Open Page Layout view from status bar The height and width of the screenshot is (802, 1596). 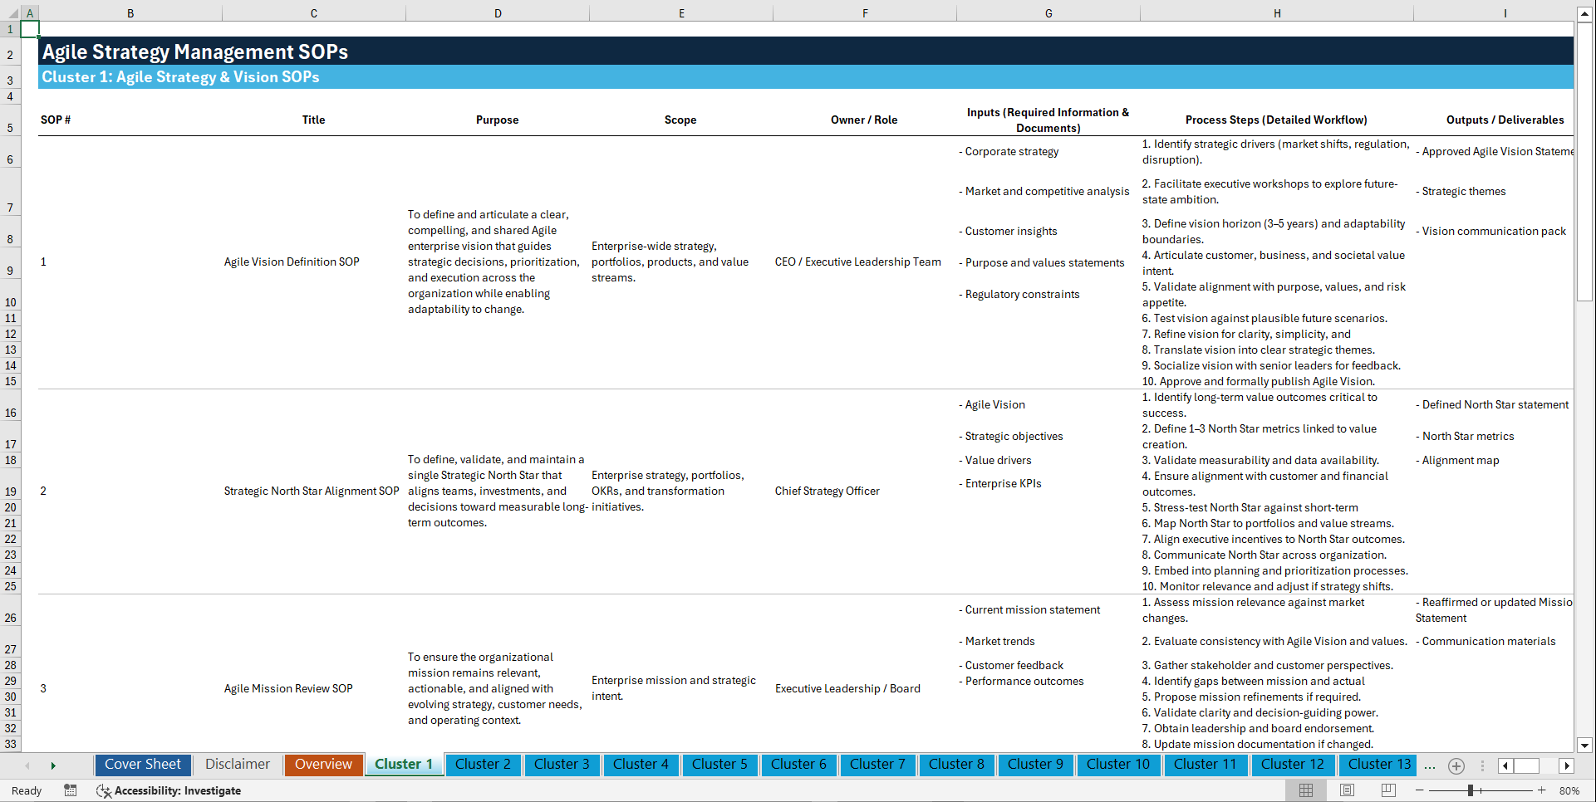1346,790
